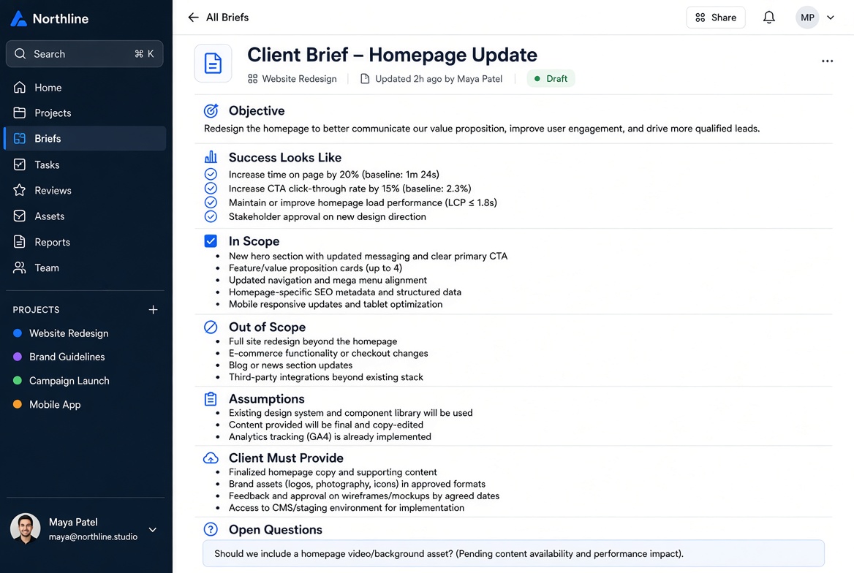Open Team in sidebar
The width and height of the screenshot is (854, 573).
85,267
